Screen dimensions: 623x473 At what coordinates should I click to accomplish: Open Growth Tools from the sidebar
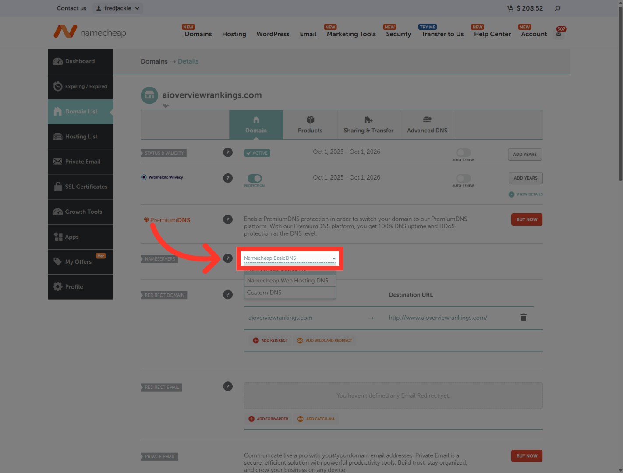[83, 212]
